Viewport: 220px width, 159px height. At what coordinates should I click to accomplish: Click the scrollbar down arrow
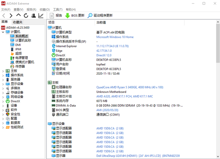click(x=218, y=157)
